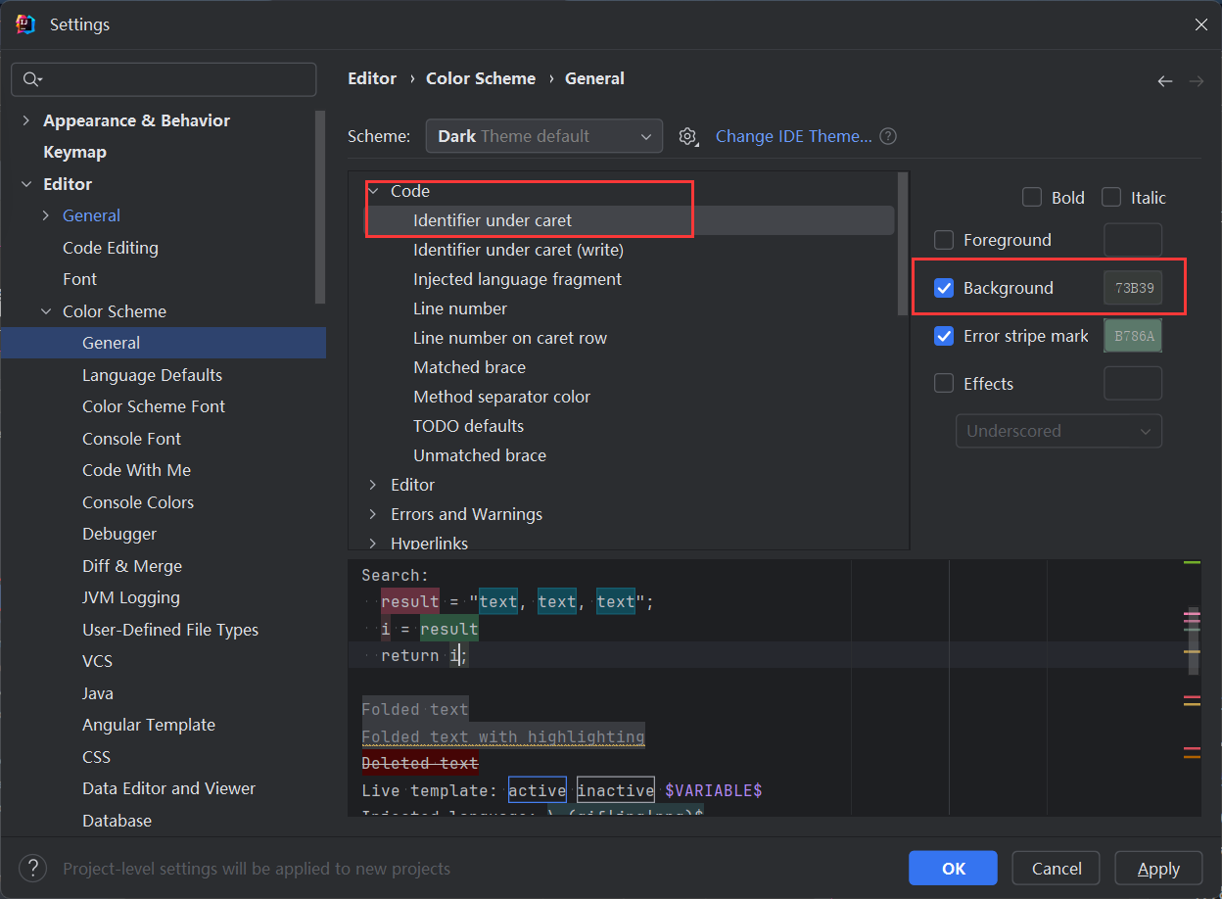
Task: Enable the Italic checkbox
Action: point(1111,198)
